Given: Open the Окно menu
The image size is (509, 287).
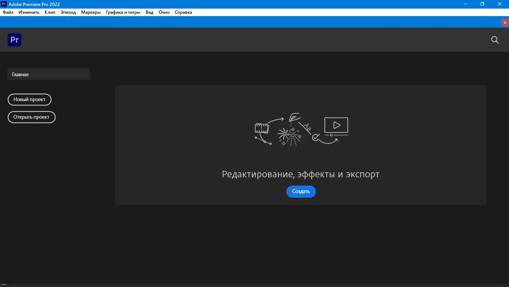Looking at the screenshot, I should (x=164, y=12).
